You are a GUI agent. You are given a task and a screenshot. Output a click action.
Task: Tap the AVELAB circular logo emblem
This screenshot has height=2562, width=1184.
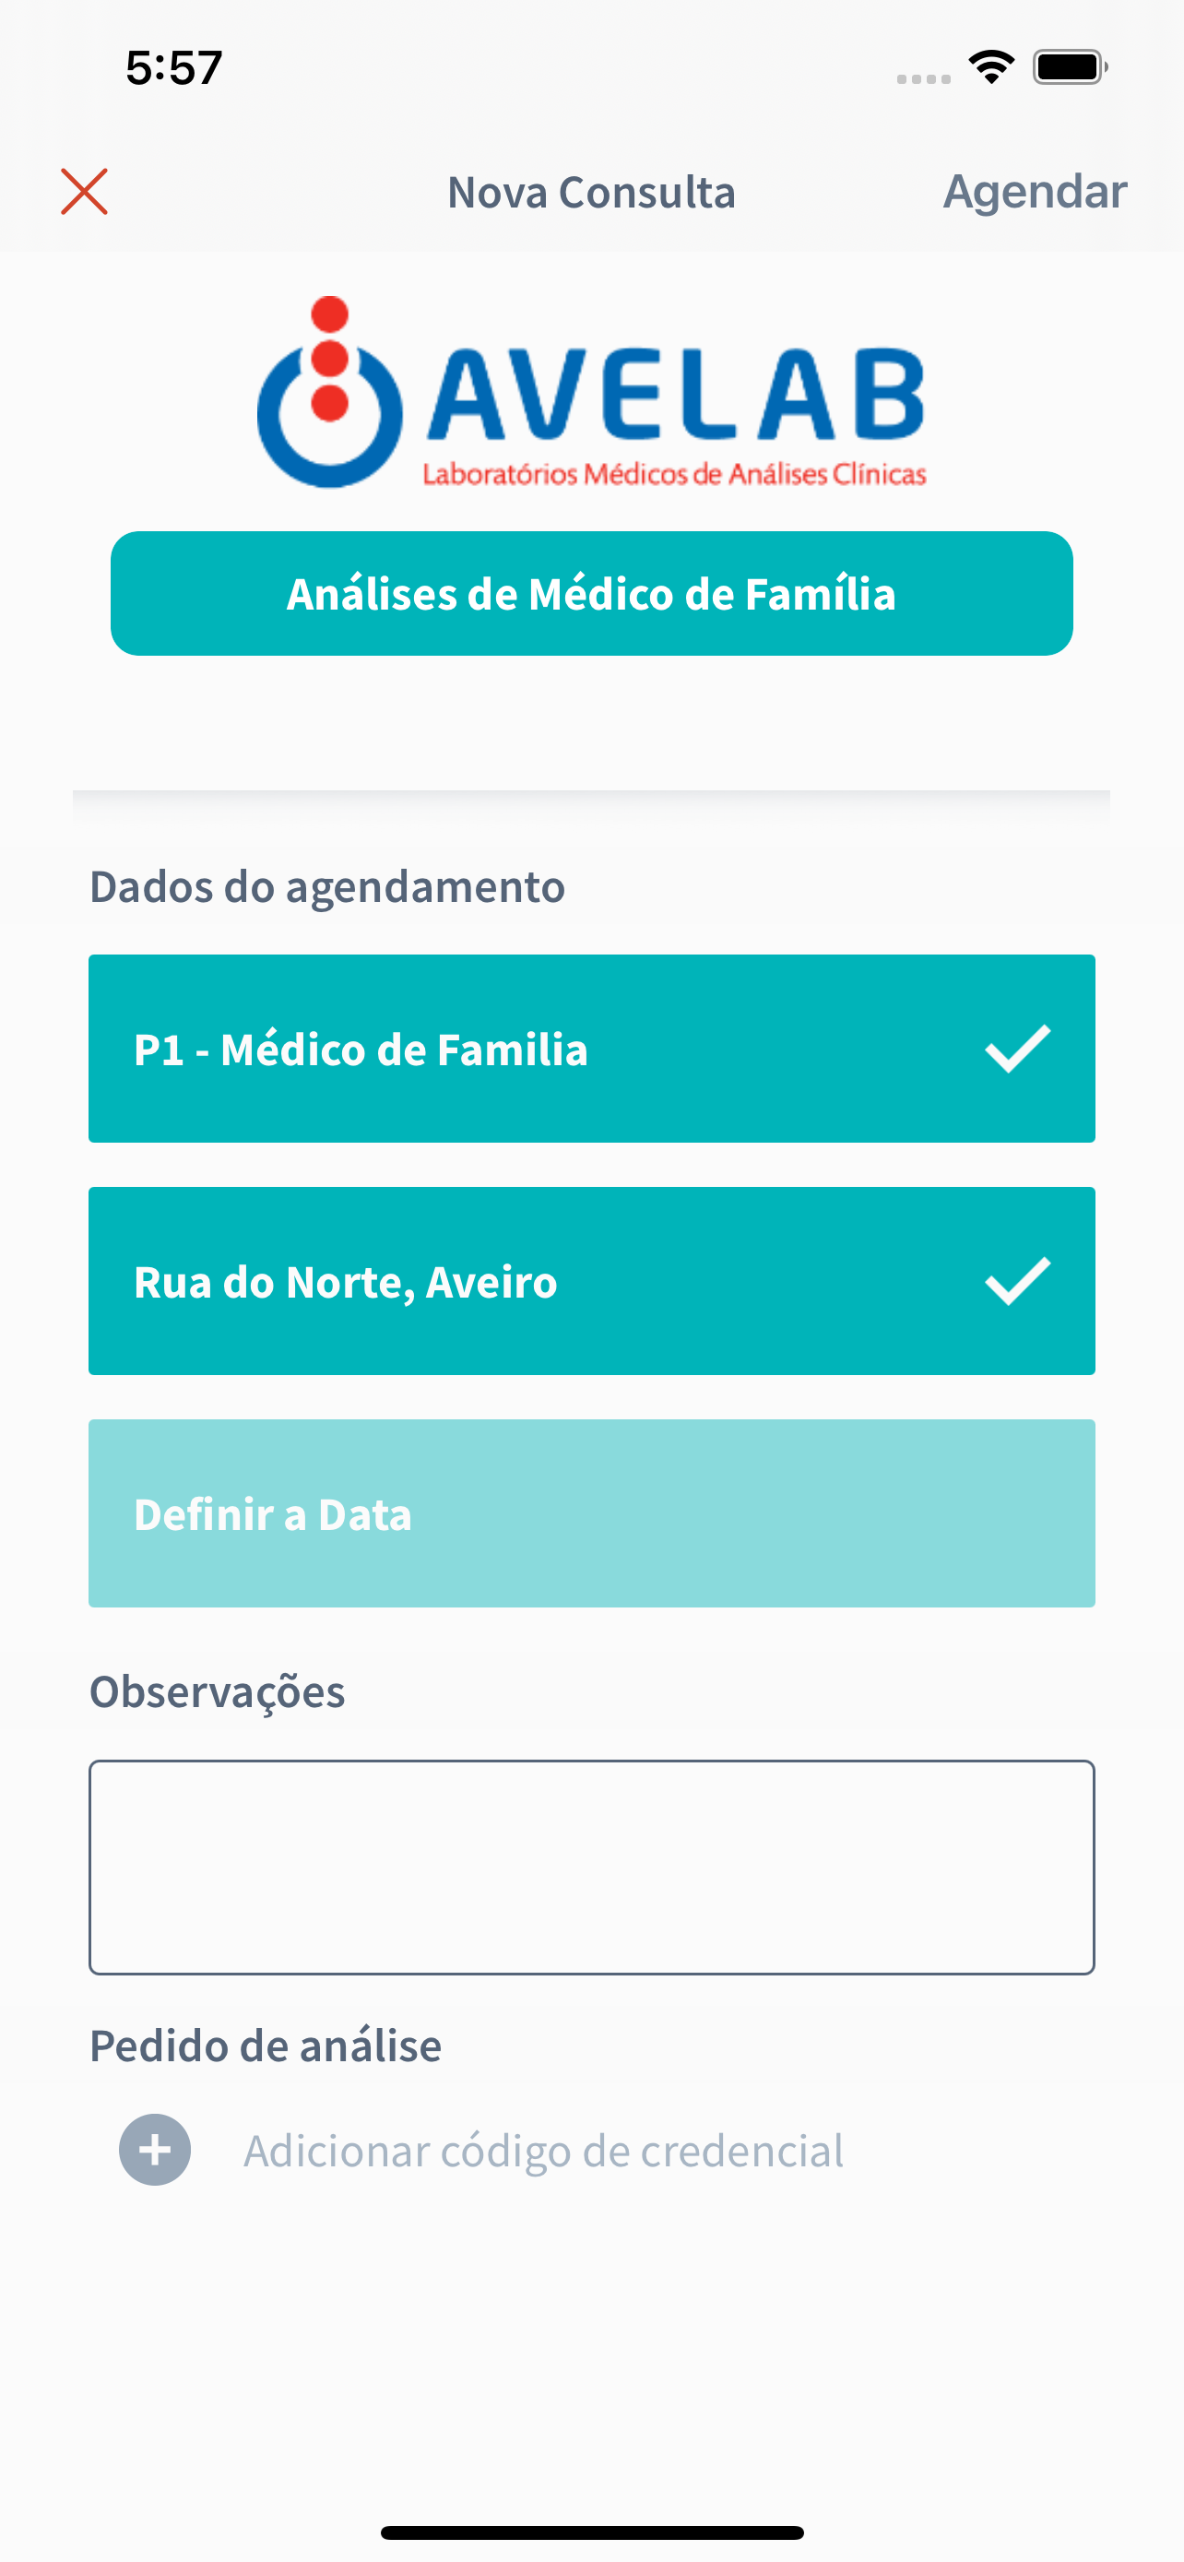pos(330,392)
